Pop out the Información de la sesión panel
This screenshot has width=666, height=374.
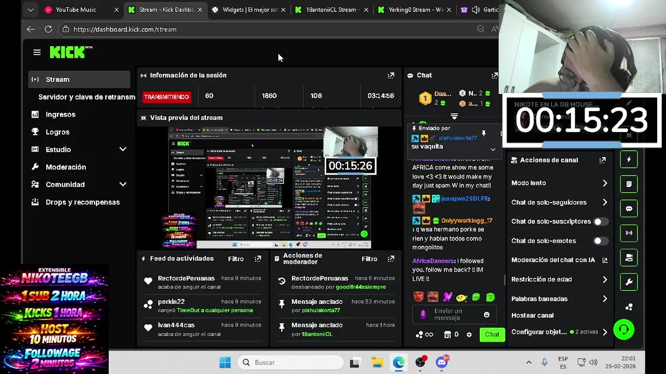(x=391, y=75)
